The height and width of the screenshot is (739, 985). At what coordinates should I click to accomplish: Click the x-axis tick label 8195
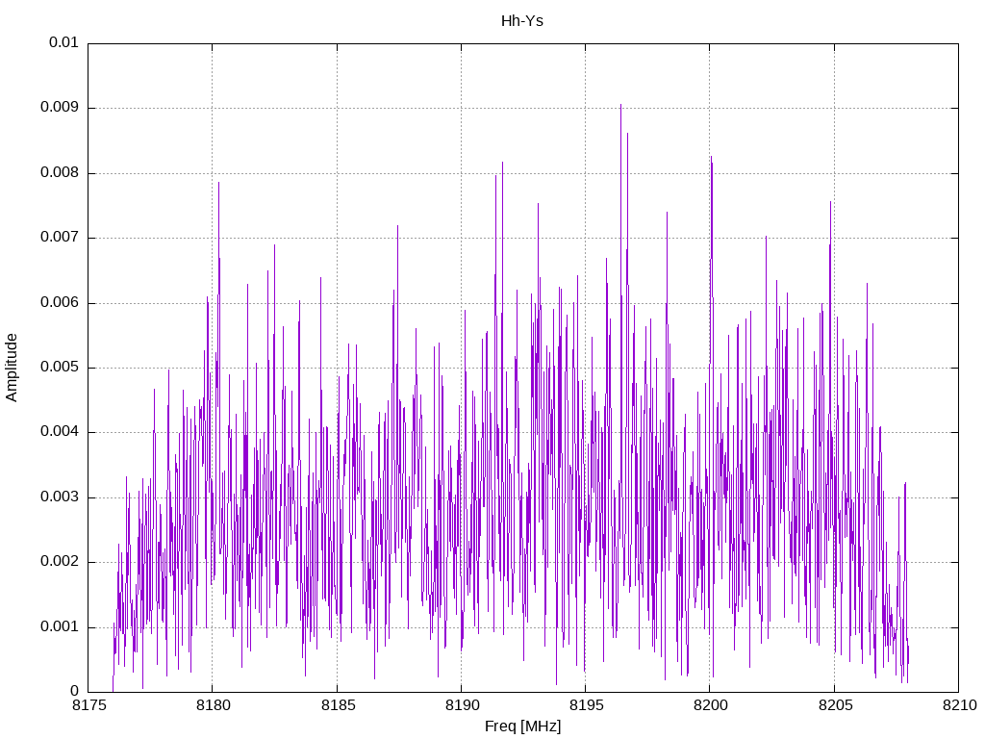[x=586, y=705]
